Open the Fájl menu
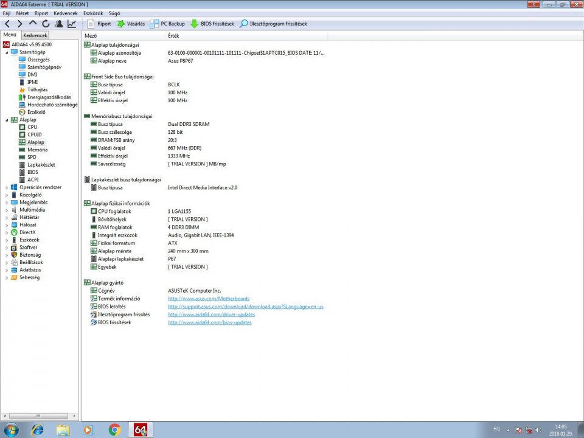Viewport: 584px width, 438px height. click(6, 13)
